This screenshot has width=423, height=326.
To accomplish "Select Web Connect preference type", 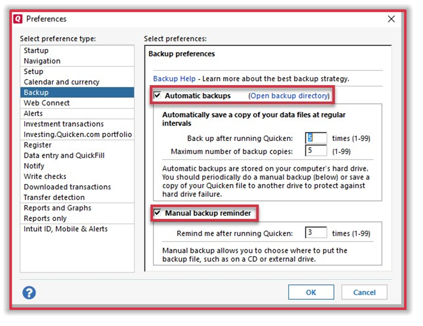I will 47,103.
